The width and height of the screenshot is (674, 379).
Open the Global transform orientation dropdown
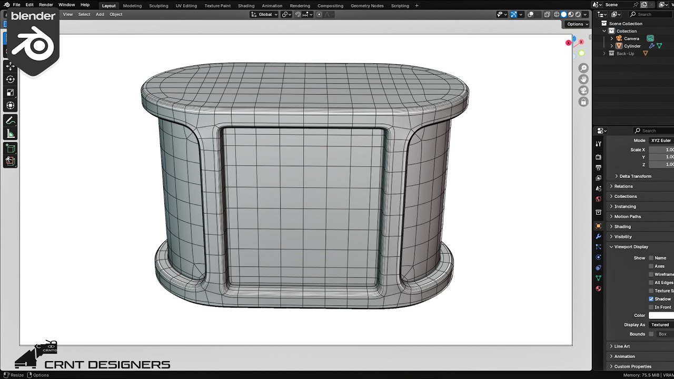[264, 14]
